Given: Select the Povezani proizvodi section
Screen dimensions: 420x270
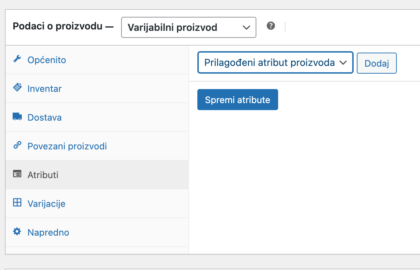Looking at the screenshot, I should pyautogui.click(x=67, y=146).
